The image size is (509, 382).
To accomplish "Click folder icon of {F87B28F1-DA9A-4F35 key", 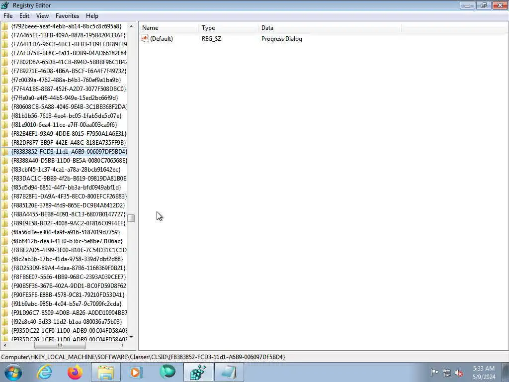I will tap(4, 196).
